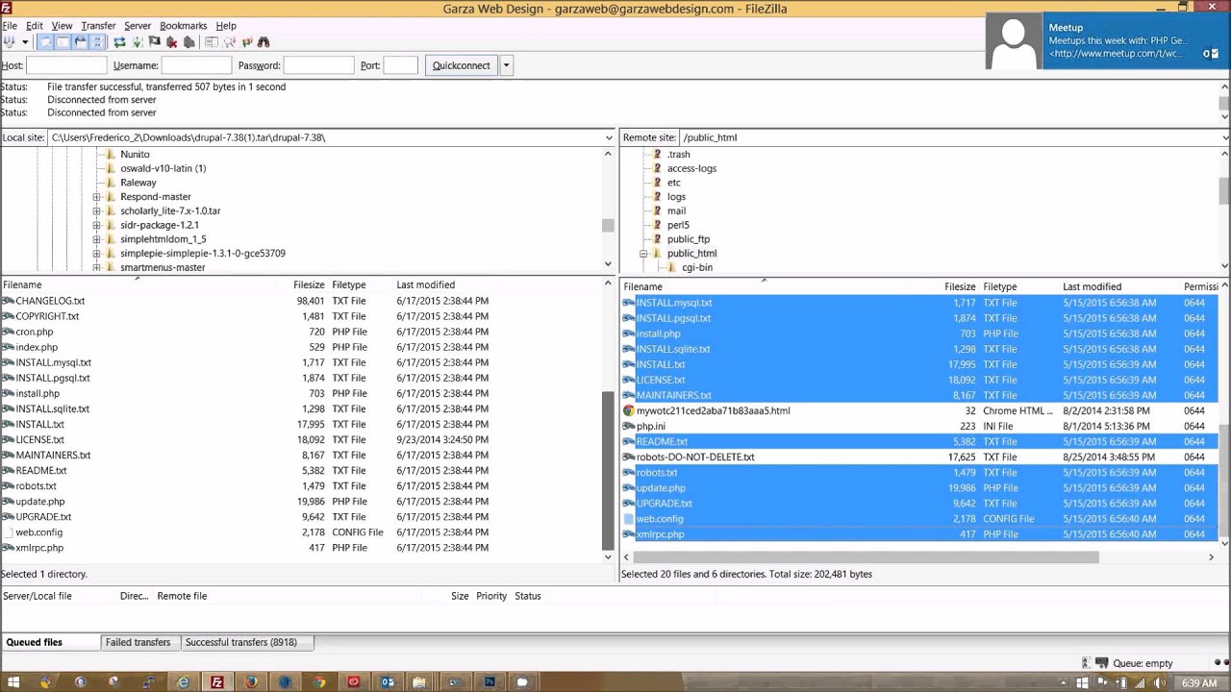Expand the sidr-package-1.2.1 folder
1231x692 pixels.
[x=96, y=225]
